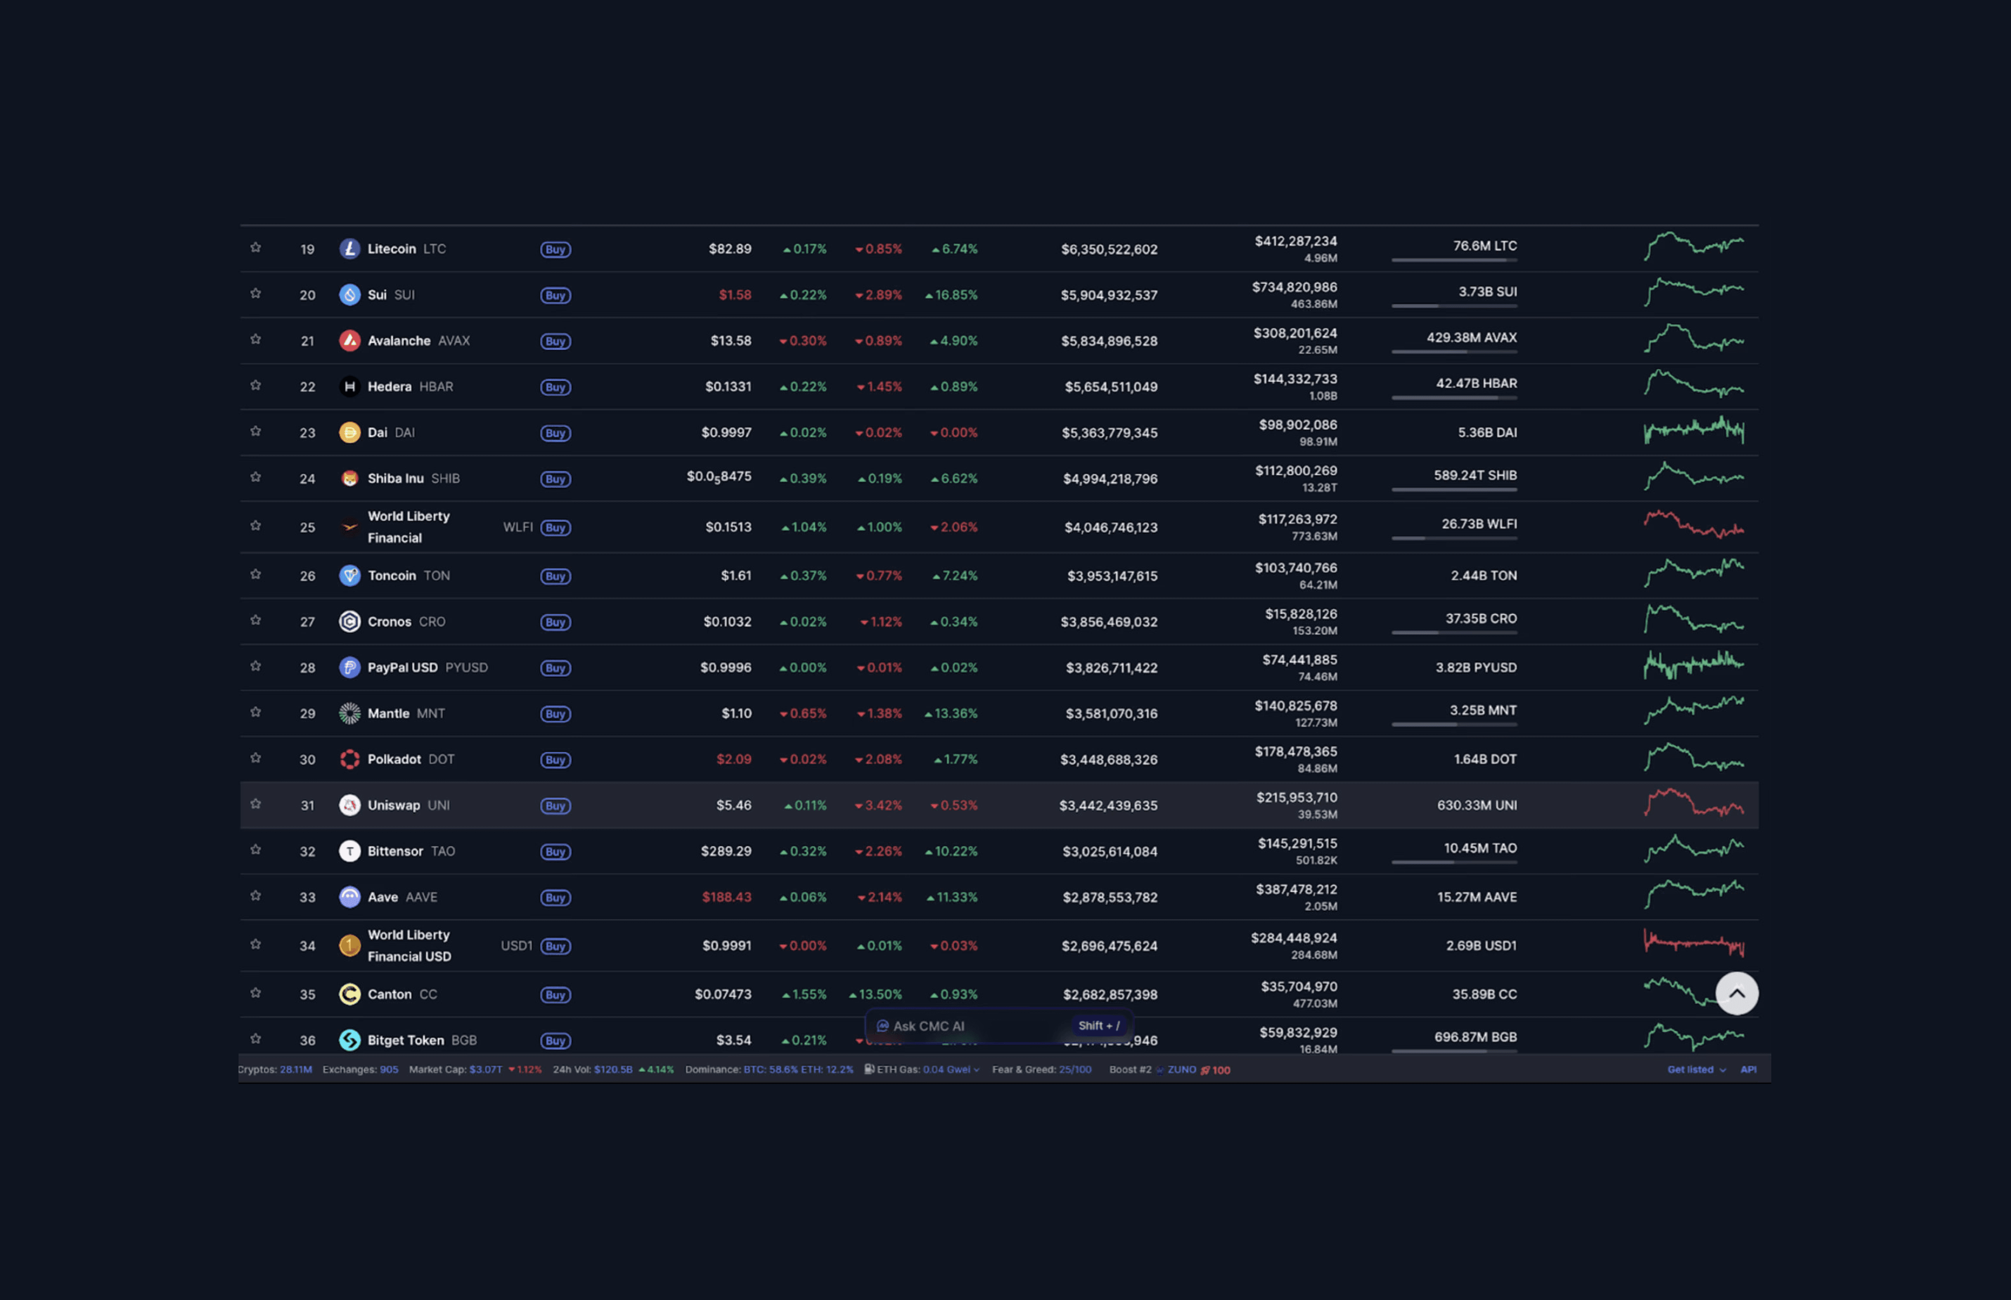Click Buy button next to Aave

coord(555,897)
